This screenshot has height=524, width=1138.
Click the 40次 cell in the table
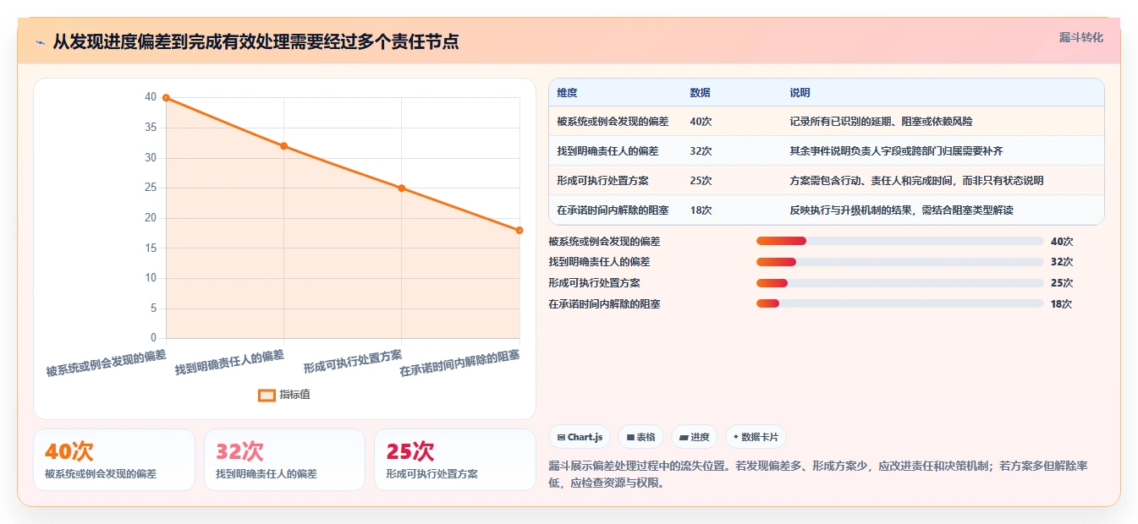tap(701, 122)
